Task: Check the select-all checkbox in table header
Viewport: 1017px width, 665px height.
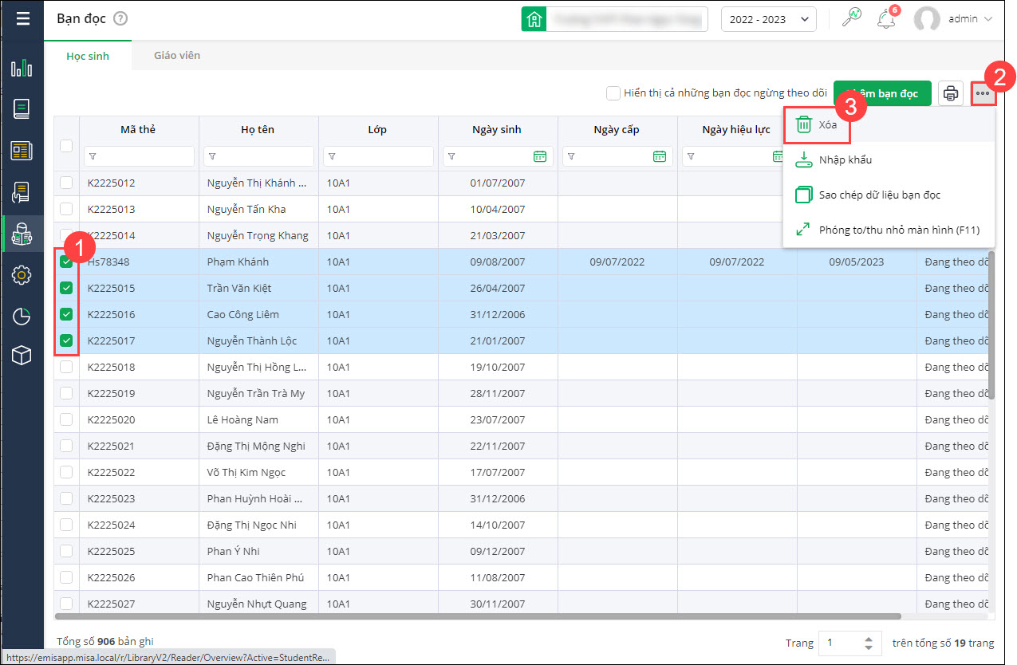Action: coord(66,145)
